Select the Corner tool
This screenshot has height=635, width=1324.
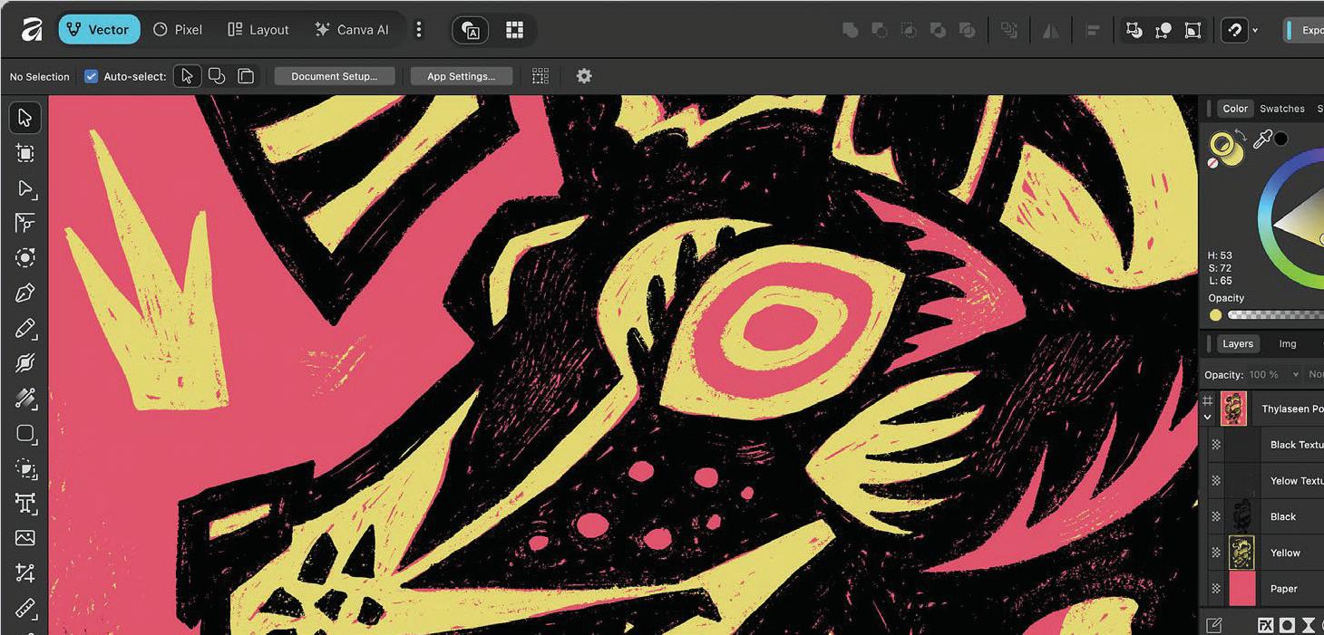click(x=25, y=224)
